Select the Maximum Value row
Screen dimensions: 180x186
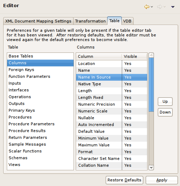112,145
